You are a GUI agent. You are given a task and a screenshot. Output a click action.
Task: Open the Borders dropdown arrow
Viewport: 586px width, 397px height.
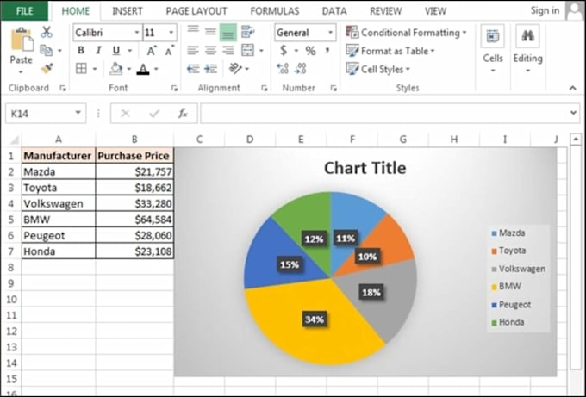tap(95, 69)
